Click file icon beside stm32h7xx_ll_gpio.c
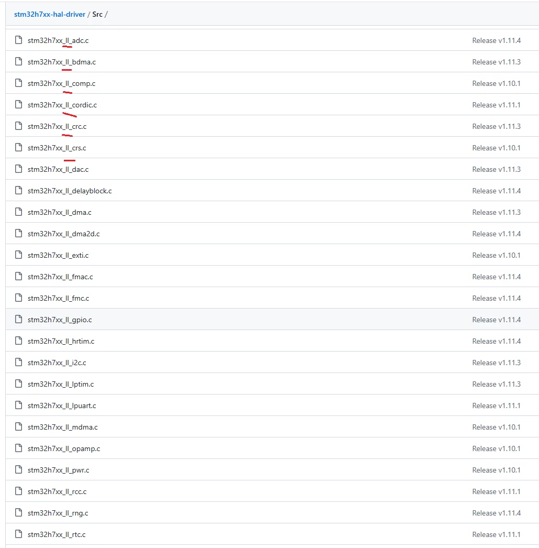The height and width of the screenshot is (548, 539). 18,320
